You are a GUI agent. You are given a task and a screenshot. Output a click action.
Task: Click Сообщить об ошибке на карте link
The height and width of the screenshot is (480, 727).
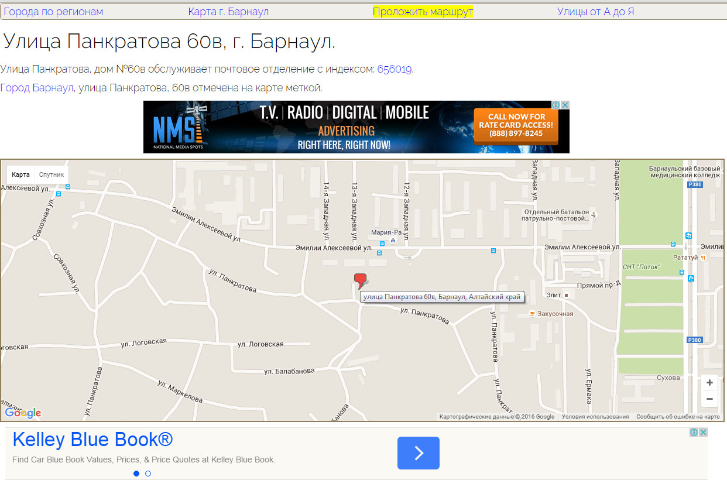pos(678,417)
